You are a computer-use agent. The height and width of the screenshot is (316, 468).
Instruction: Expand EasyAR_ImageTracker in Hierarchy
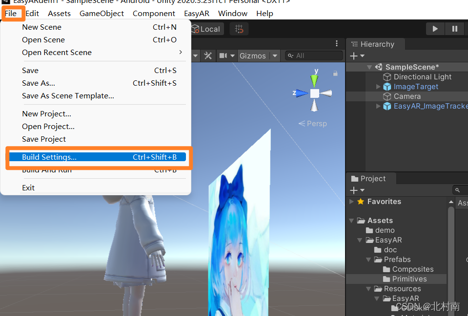[x=378, y=106]
